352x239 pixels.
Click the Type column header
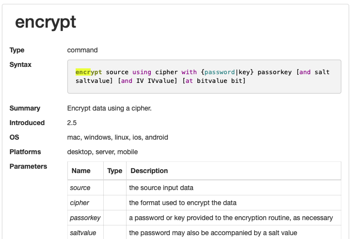point(115,171)
